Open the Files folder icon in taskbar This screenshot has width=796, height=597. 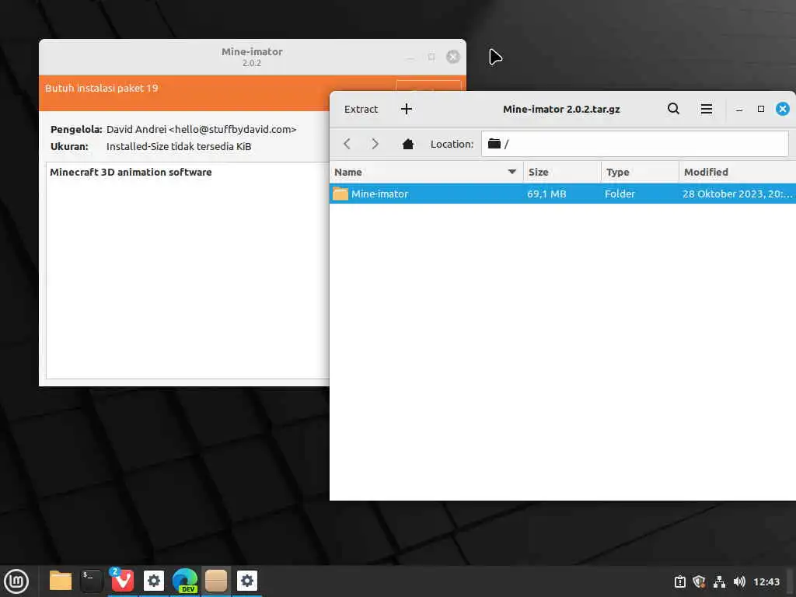pyautogui.click(x=61, y=581)
